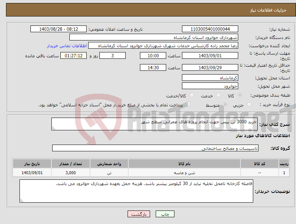Click the buyer notes textarea resize handle

(22, 200)
